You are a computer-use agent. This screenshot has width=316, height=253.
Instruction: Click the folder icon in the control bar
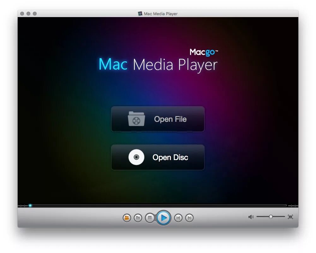pos(138,218)
